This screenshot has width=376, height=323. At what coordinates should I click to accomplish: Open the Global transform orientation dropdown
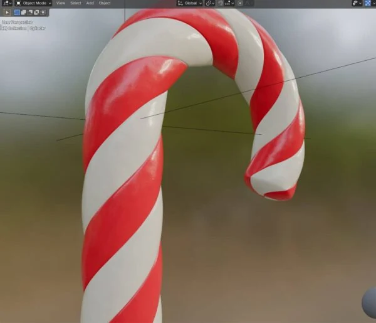190,3
